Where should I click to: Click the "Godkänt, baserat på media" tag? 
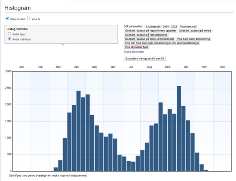pos(195,30)
